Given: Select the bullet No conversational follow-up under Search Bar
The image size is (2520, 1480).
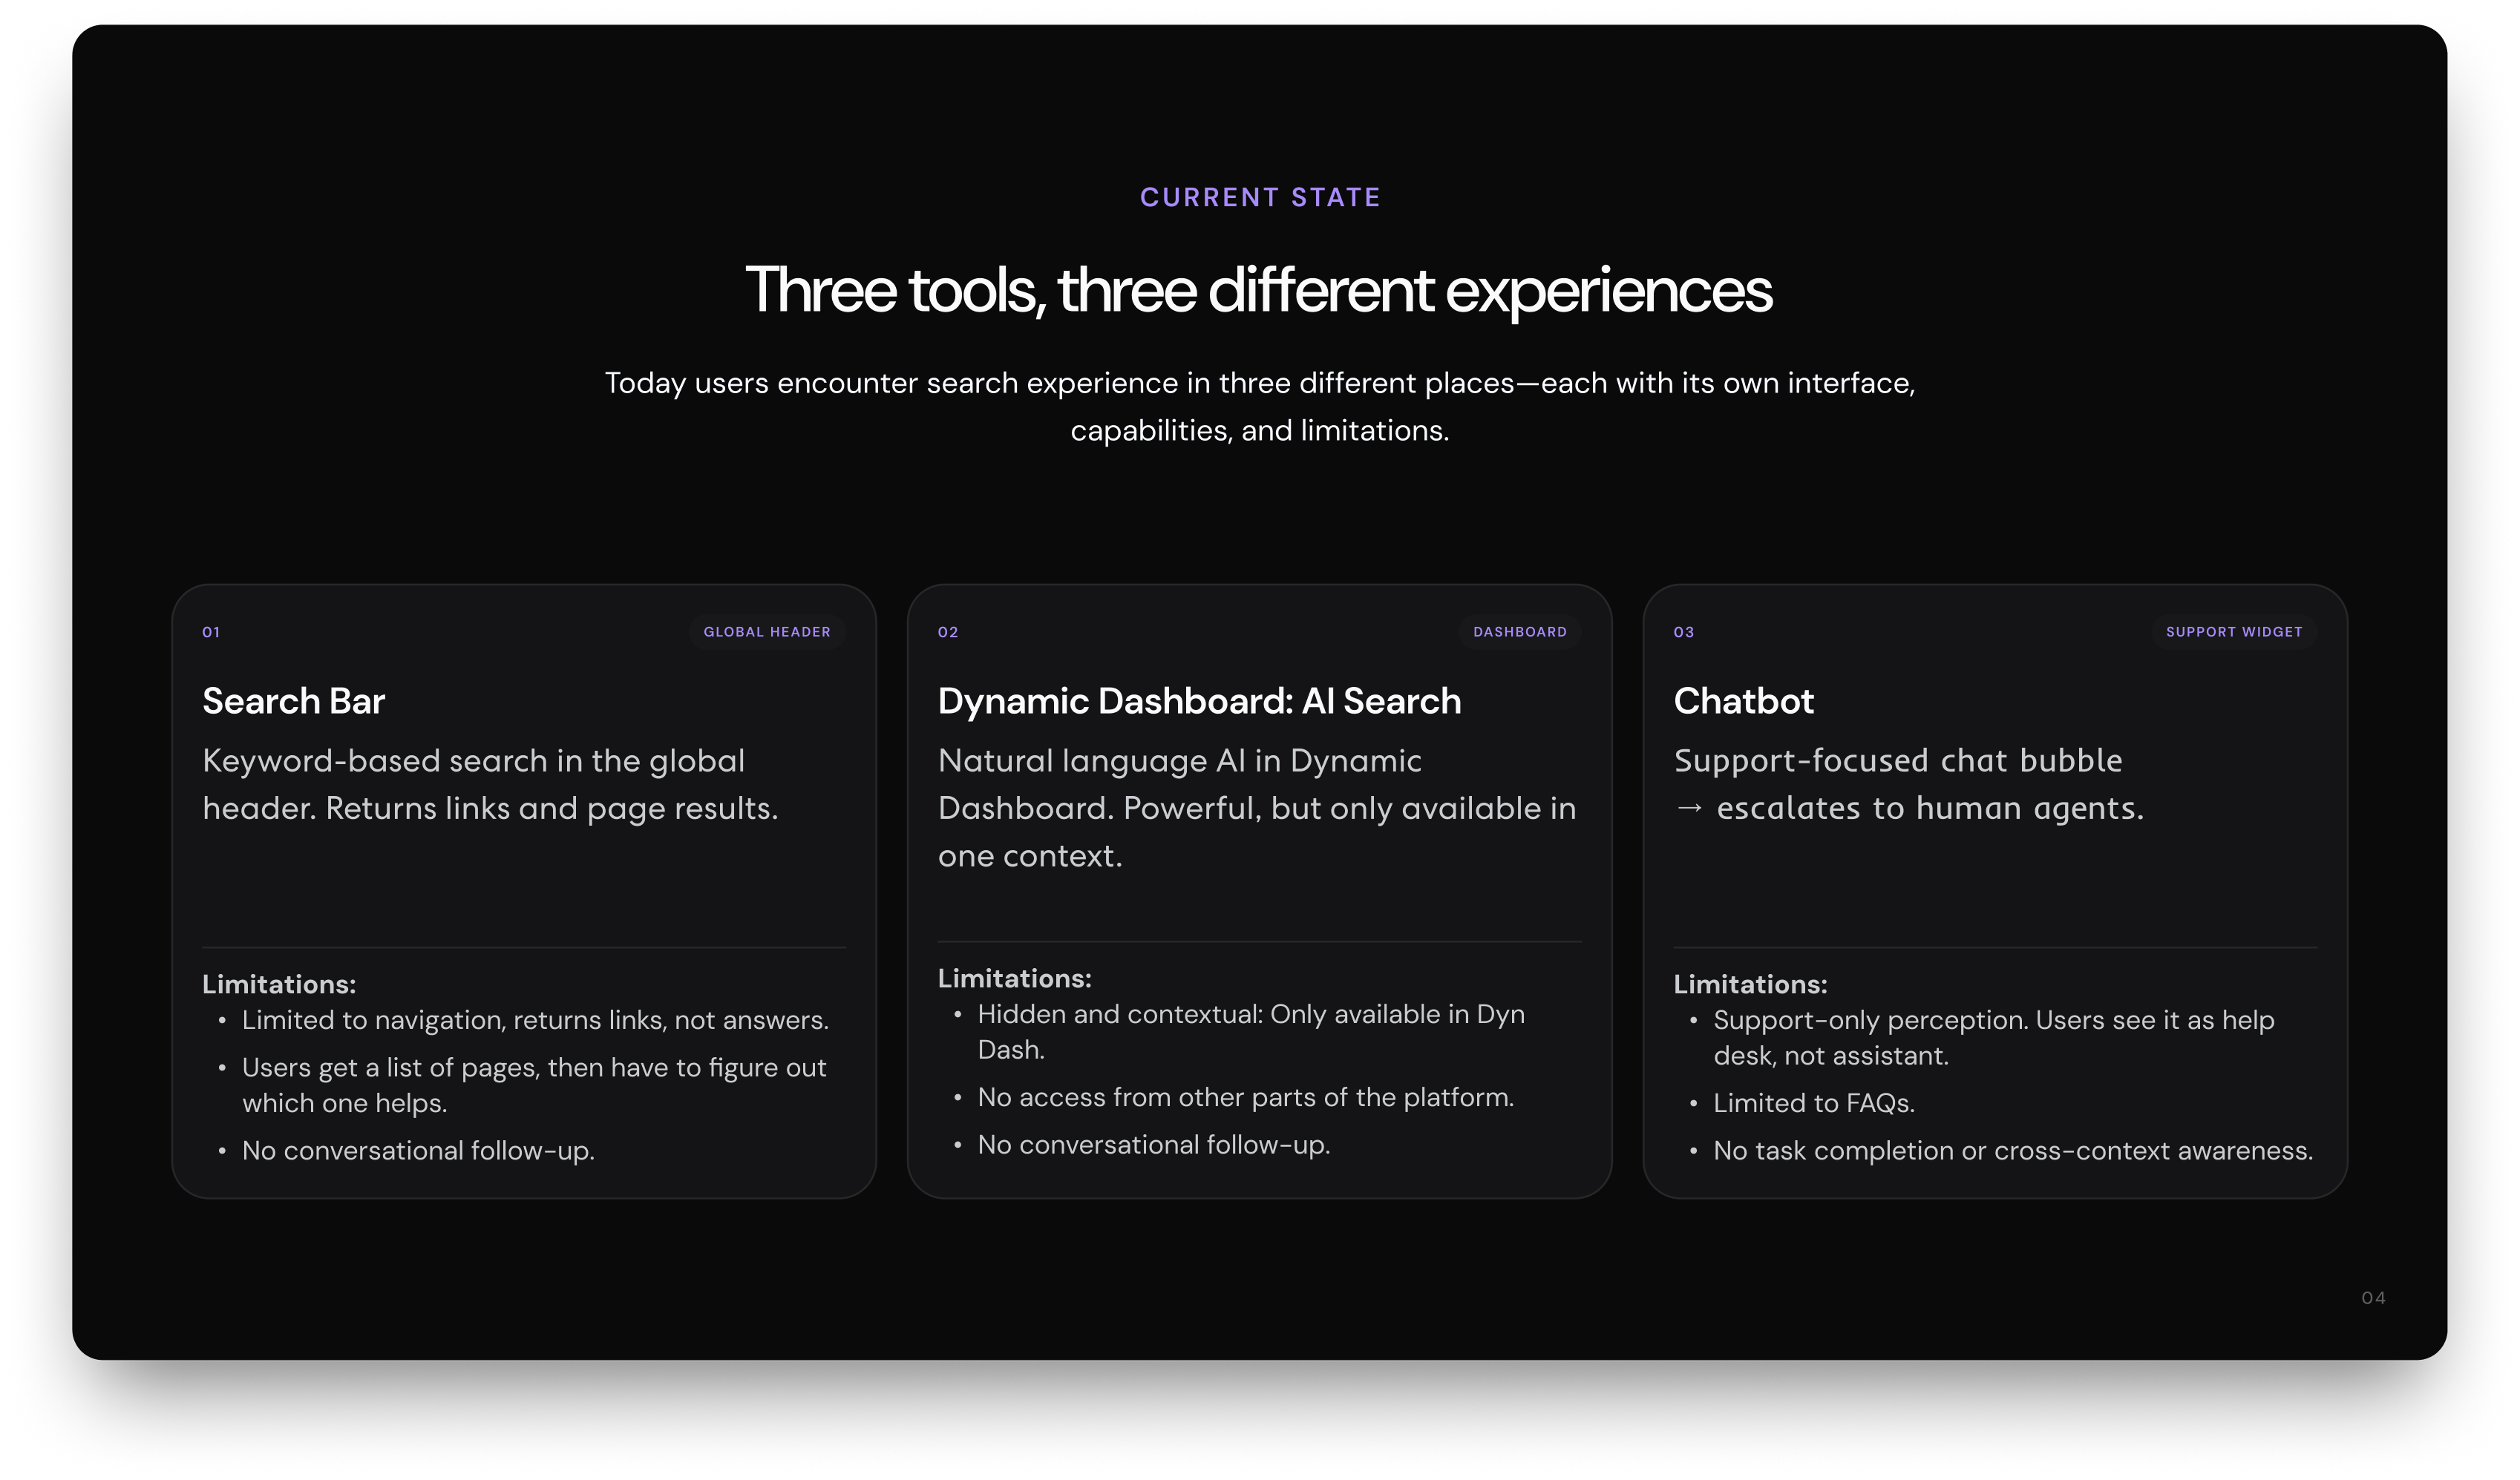Looking at the screenshot, I should 417,1150.
